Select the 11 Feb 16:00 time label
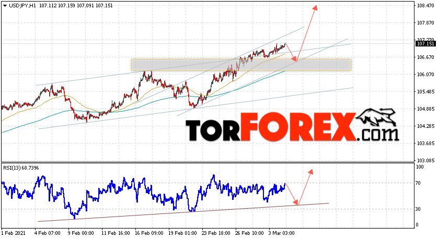Viewport: 438px width, 239px height. 116,233
